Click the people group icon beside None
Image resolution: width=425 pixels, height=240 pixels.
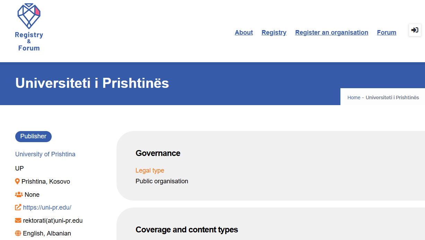pyautogui.click(x=19, y=195)
